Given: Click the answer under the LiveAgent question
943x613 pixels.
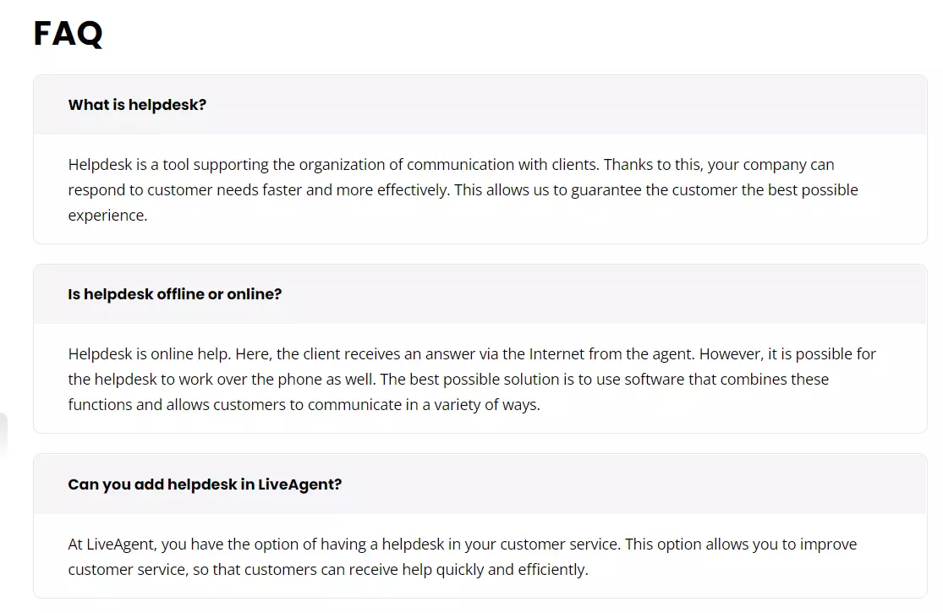Looking at the screenshot, I should pyautogui.click(x=462, y=556).
